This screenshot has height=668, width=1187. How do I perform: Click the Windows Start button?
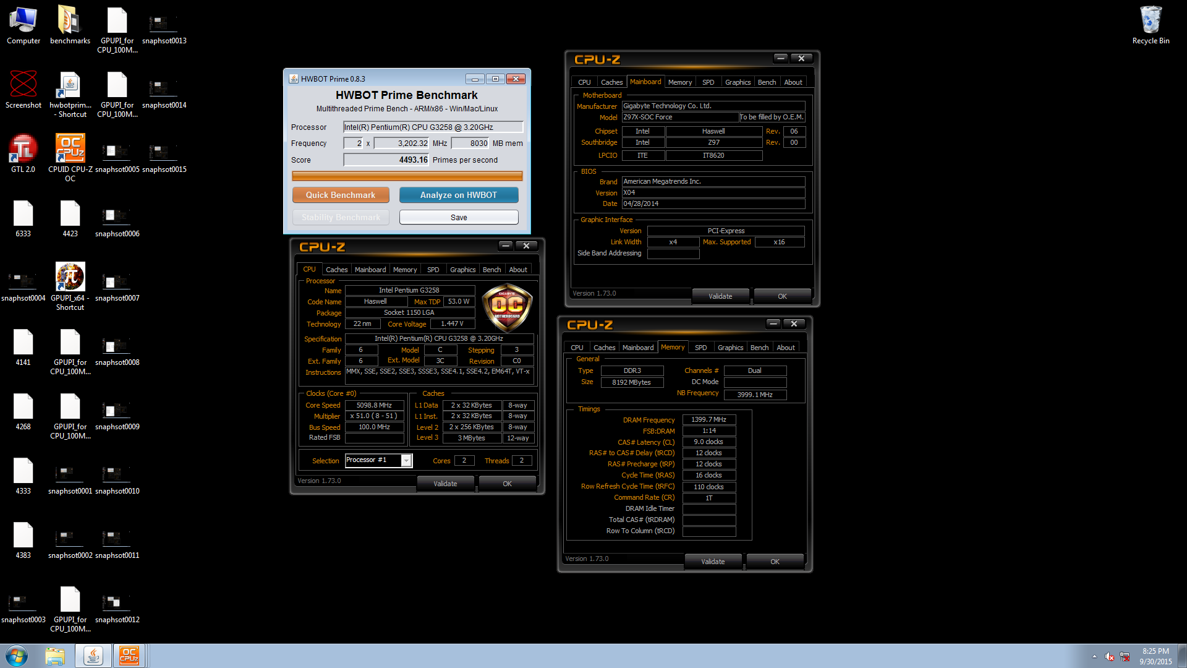coord(17,656)
